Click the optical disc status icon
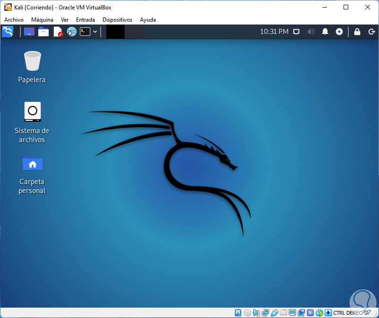This screenshot has width=379, height=318. pos(247,313)
